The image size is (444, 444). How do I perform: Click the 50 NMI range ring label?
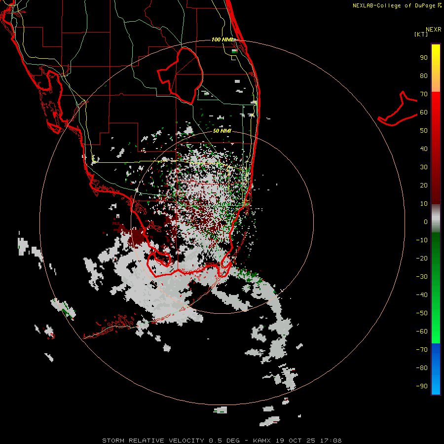click(x=222, y=131)
